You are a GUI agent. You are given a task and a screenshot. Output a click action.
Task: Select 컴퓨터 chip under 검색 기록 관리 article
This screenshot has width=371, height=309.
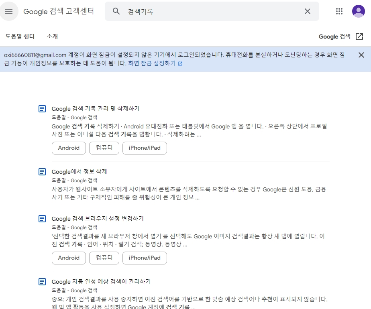pyautogui.click(x=104, y=148)
